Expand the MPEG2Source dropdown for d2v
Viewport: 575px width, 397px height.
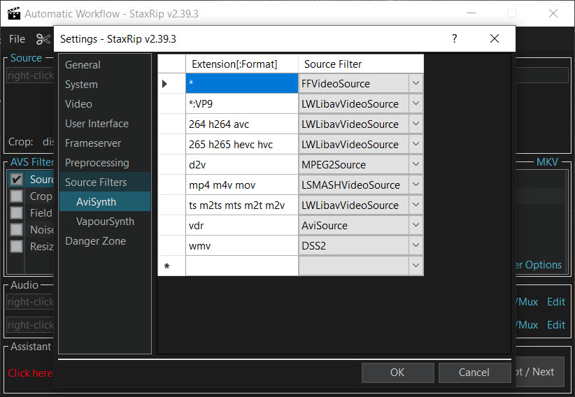click(x=416, y=164)
